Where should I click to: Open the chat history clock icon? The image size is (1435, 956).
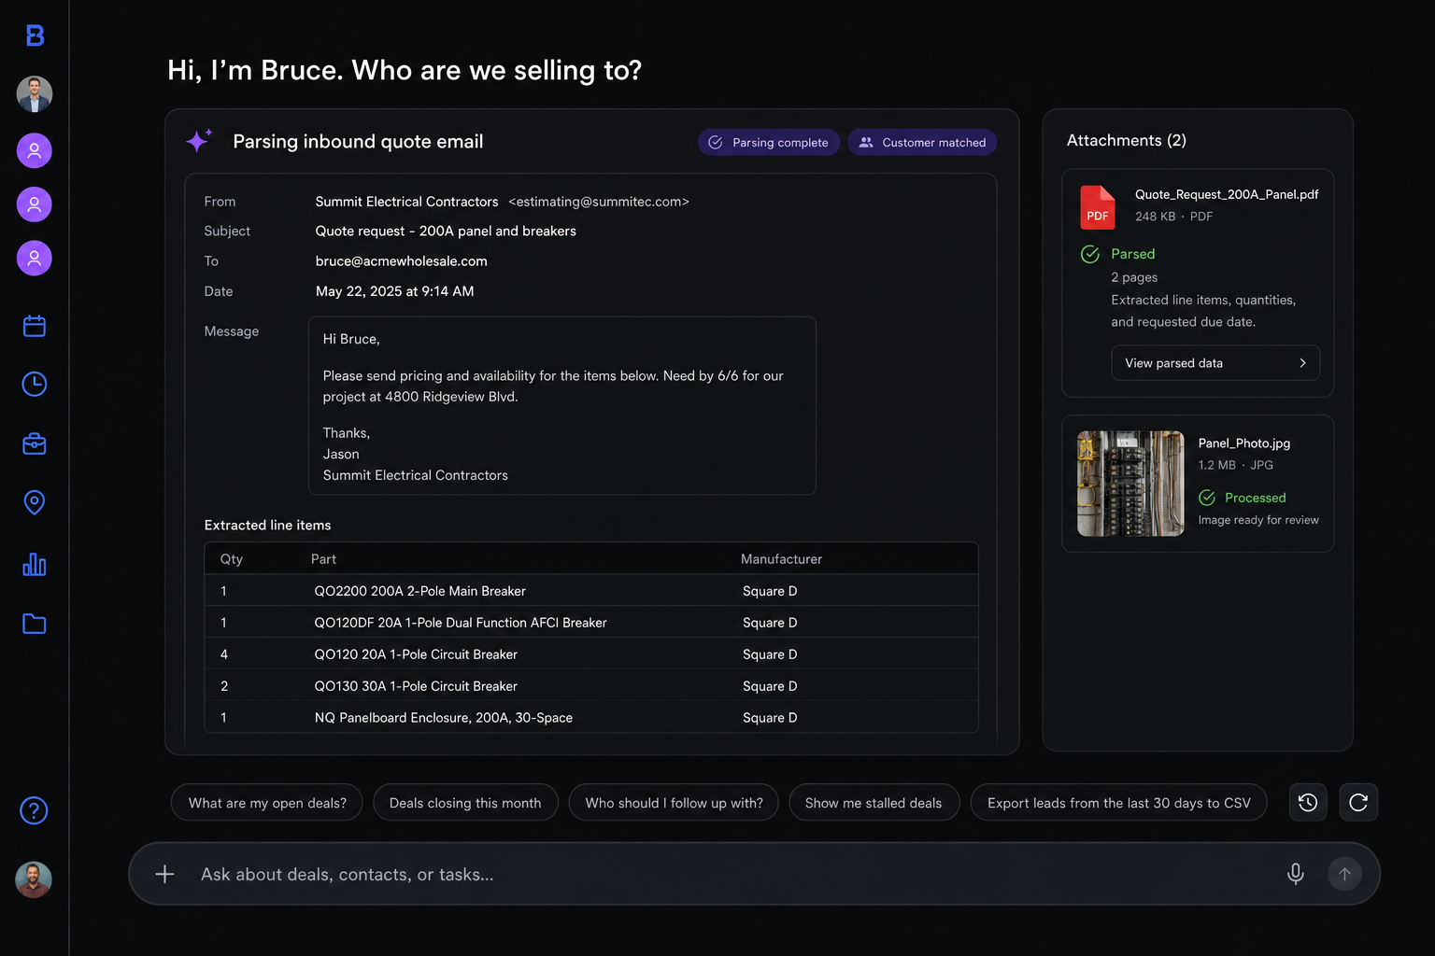[1308, 803]
